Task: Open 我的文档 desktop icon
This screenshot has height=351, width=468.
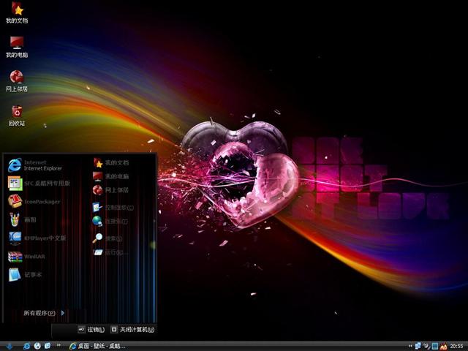Action: [x=17, y=12]
